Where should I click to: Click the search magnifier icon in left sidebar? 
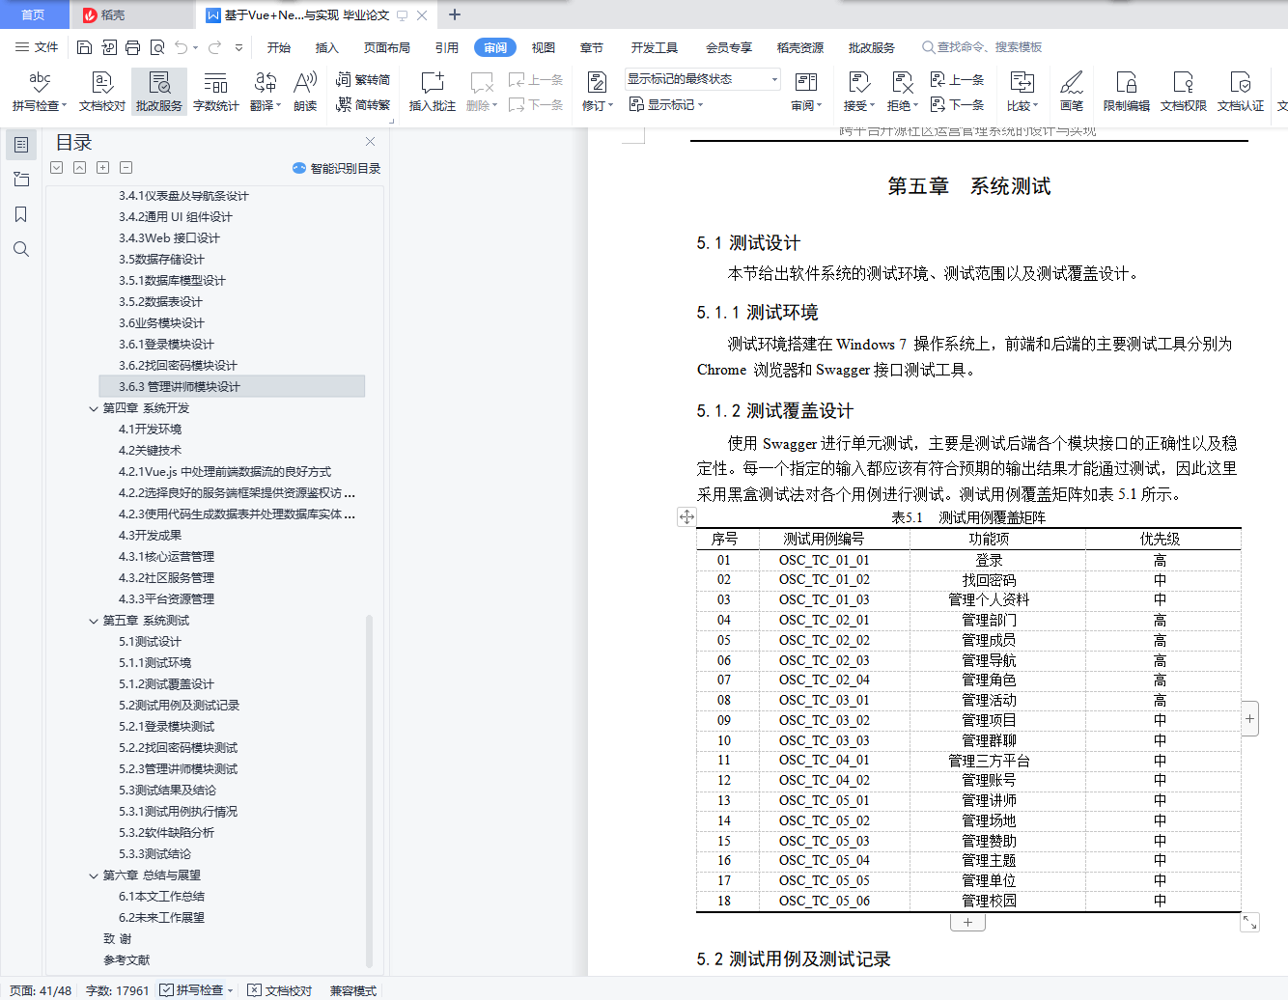point(21,249)
